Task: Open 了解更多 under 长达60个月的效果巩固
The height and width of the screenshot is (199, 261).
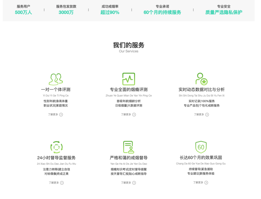Action: (201, 182)
